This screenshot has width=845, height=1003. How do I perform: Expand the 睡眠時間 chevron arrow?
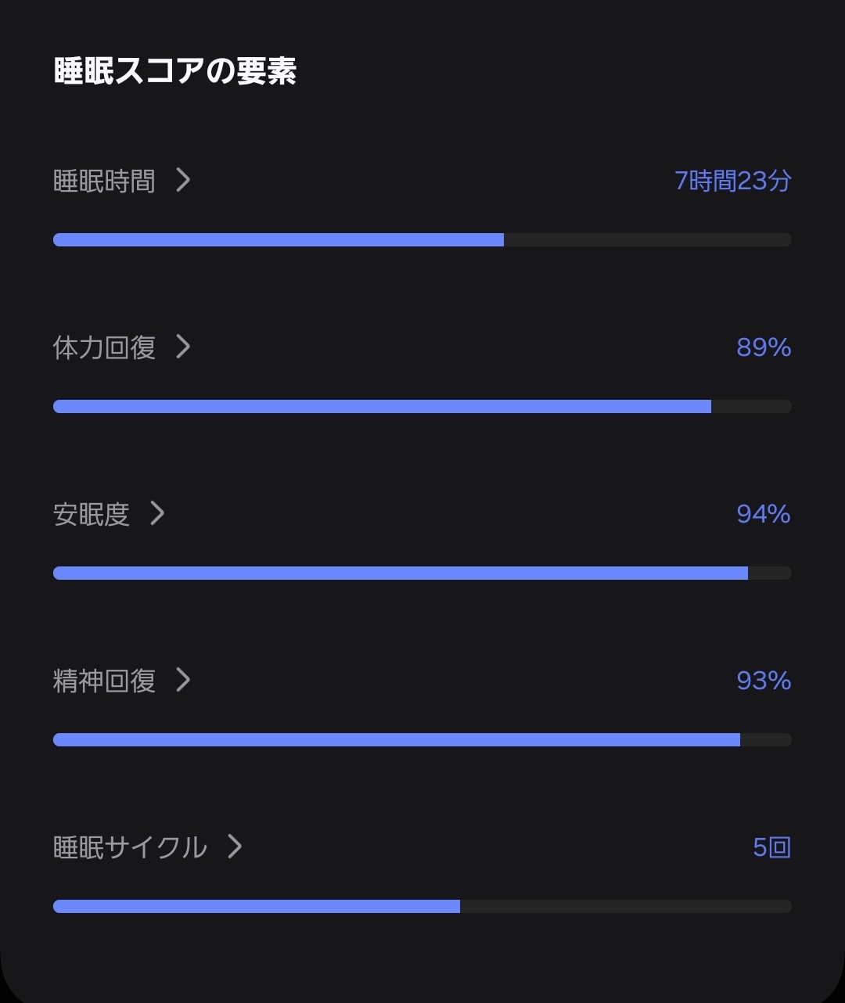click(183, 181)
